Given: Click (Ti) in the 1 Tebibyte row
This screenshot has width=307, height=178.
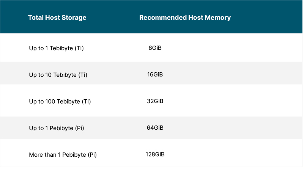Looking at the screenshot, I should 79,48.
